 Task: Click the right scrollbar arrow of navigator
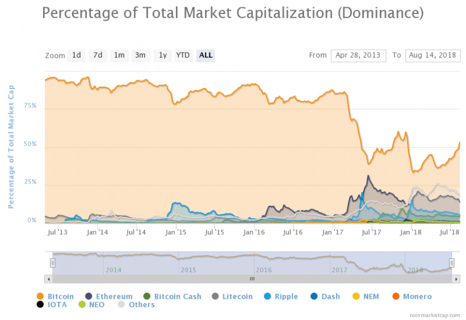[456, 279]
